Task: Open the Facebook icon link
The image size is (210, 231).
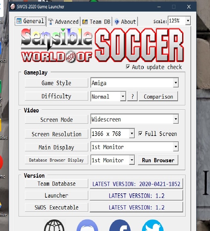Action: [120, 226]
